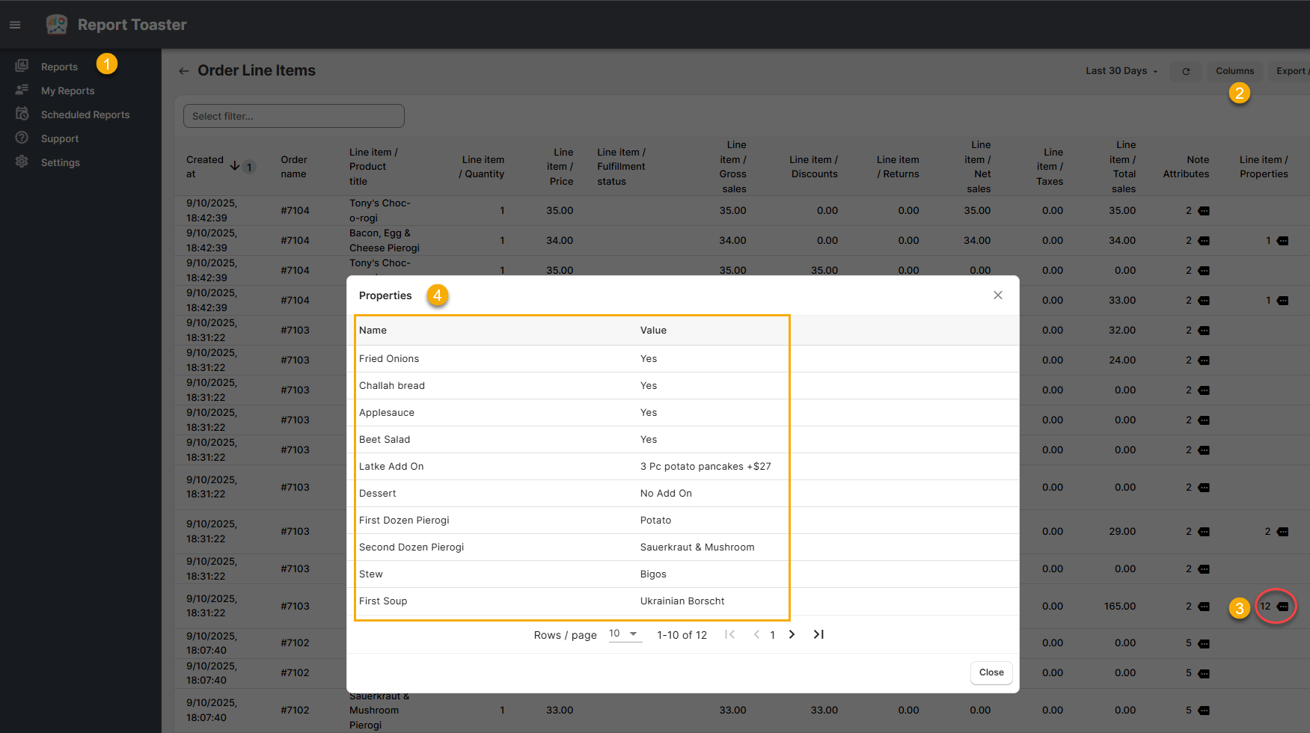
Task: Toggle the Created at sort arrow
Action: click(235, 166)
